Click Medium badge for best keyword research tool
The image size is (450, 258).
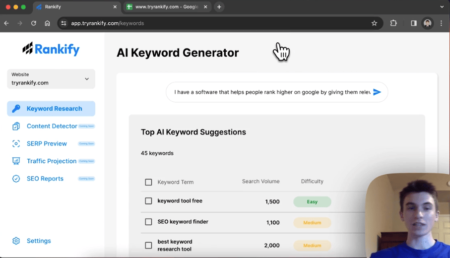click(312, 246)
